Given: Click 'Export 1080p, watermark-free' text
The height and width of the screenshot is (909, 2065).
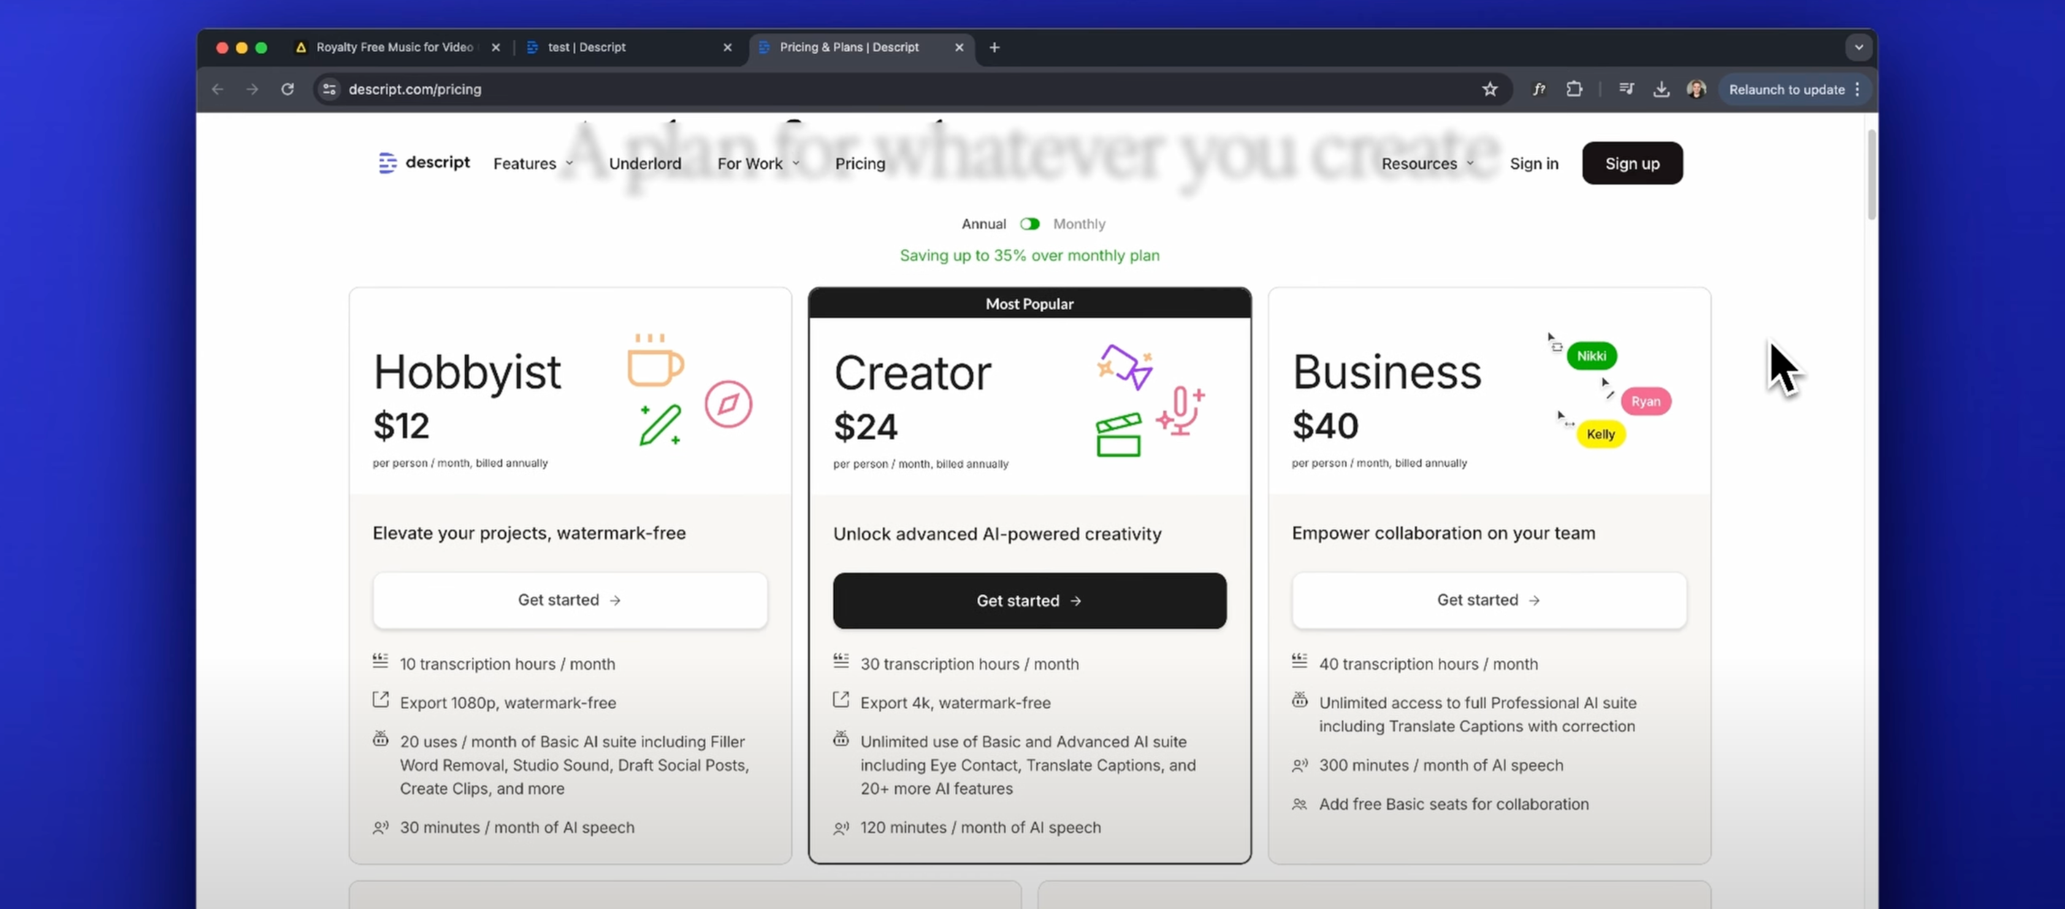Looking at the screenshot, I should click(x=508, y=703).
